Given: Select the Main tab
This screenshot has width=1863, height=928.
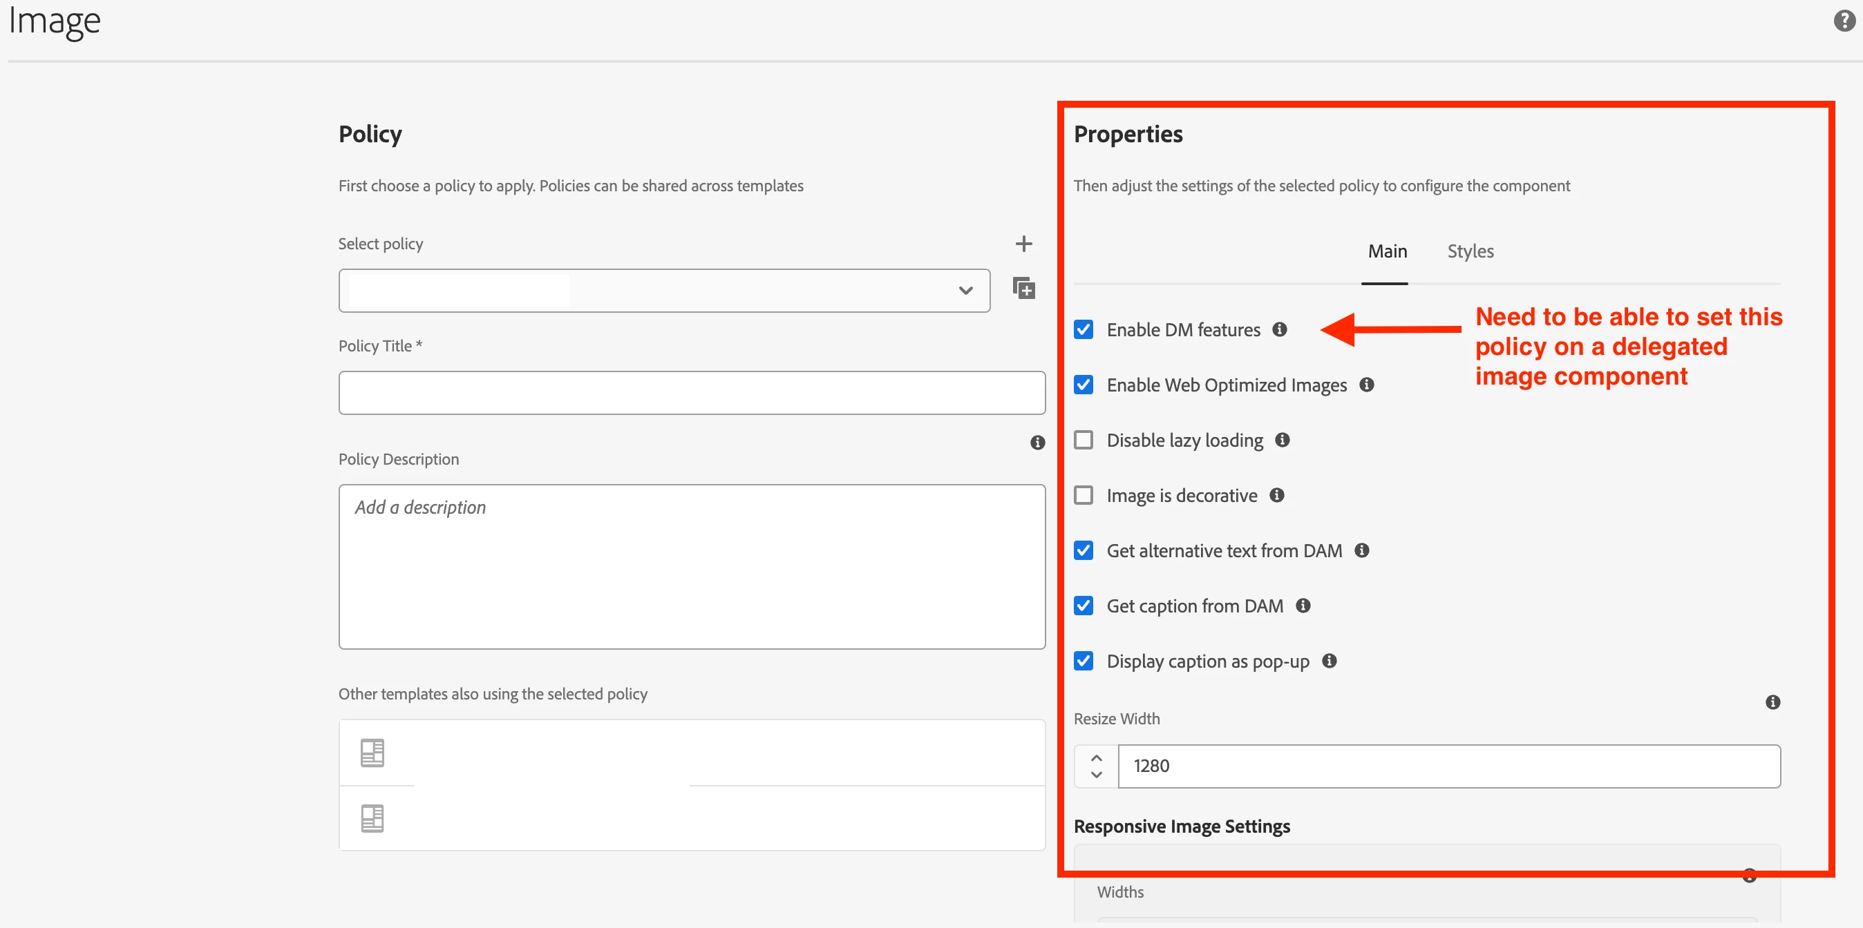Looking at the screenshot, I should [x=1386, y=251].
